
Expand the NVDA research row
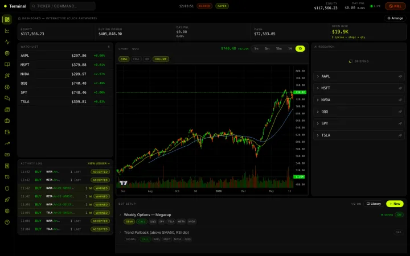[x=359, y=100]
